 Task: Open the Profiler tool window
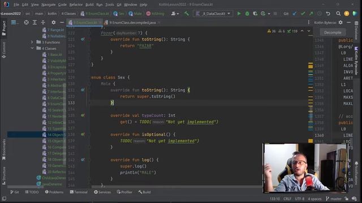click(x=124, y=192)
